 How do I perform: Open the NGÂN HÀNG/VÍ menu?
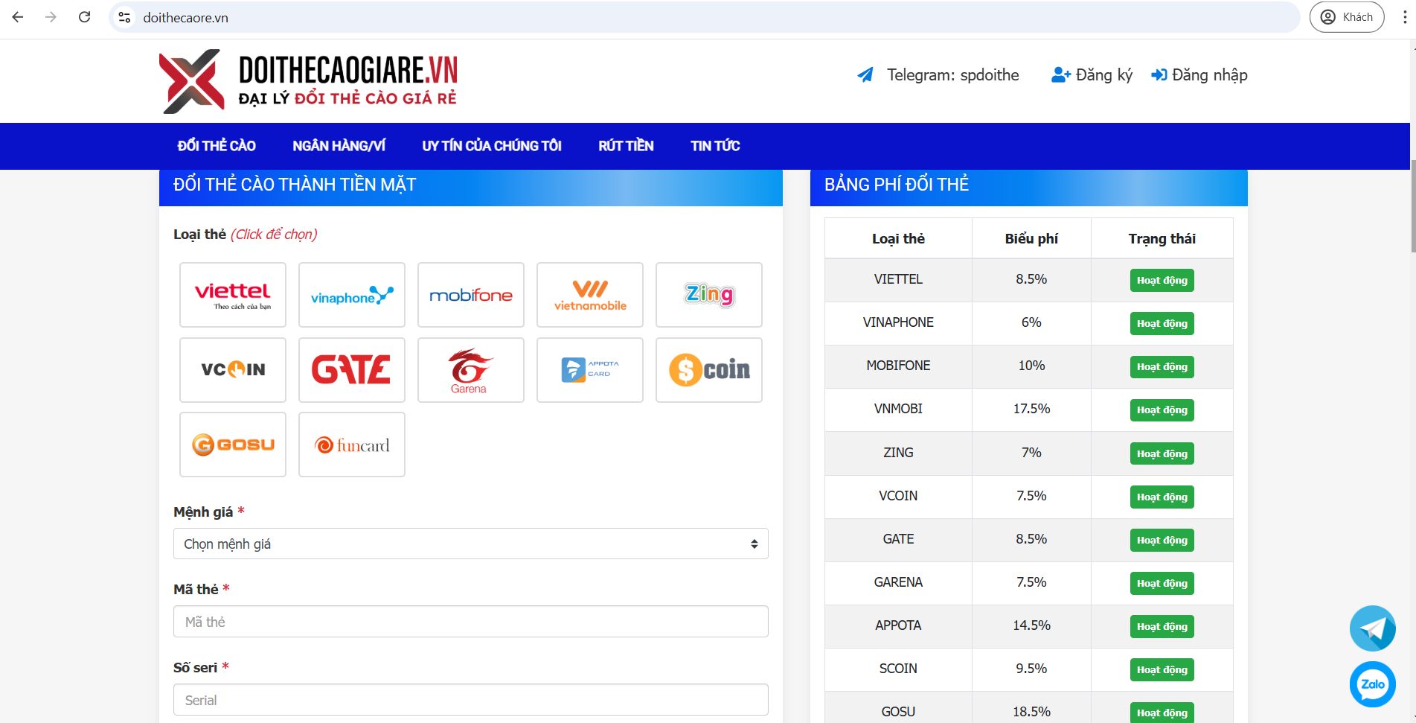point(339,146)
